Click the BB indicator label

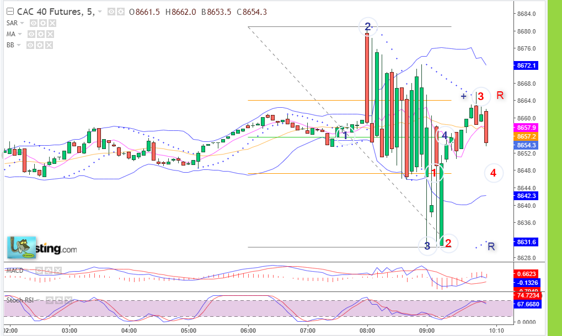(x=10, y=46)
